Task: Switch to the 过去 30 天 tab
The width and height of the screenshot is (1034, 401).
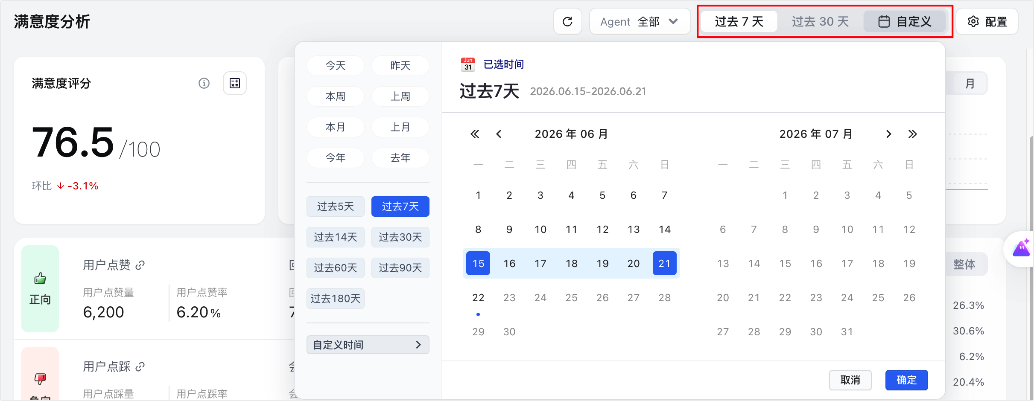Action: pos(820,21)
